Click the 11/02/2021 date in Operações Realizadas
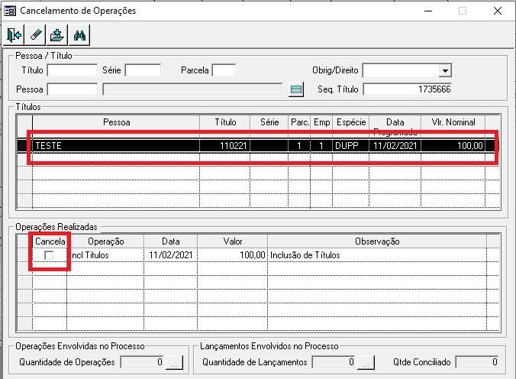Screen dimensions: 516x379 pyautogui.click(x=170, y=255)
